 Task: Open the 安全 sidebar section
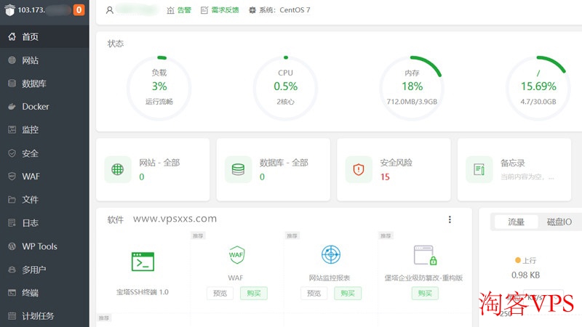(44, 153)
